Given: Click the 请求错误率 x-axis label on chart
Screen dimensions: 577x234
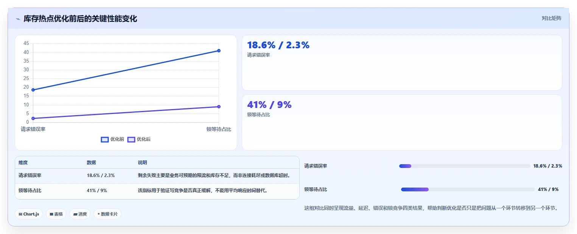Looking at the screenshot, I should [x=33, y=129].
